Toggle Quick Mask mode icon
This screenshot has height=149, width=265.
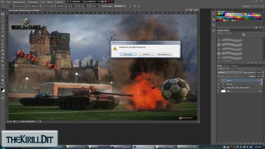3,94
